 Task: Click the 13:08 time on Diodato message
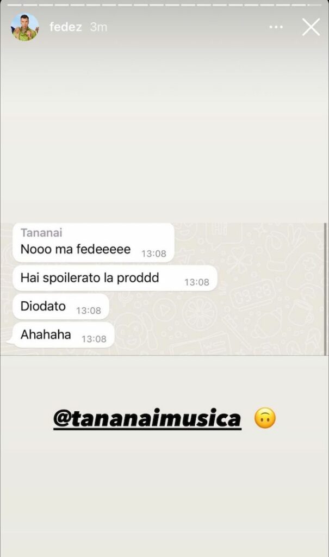(x=89, y=311)
